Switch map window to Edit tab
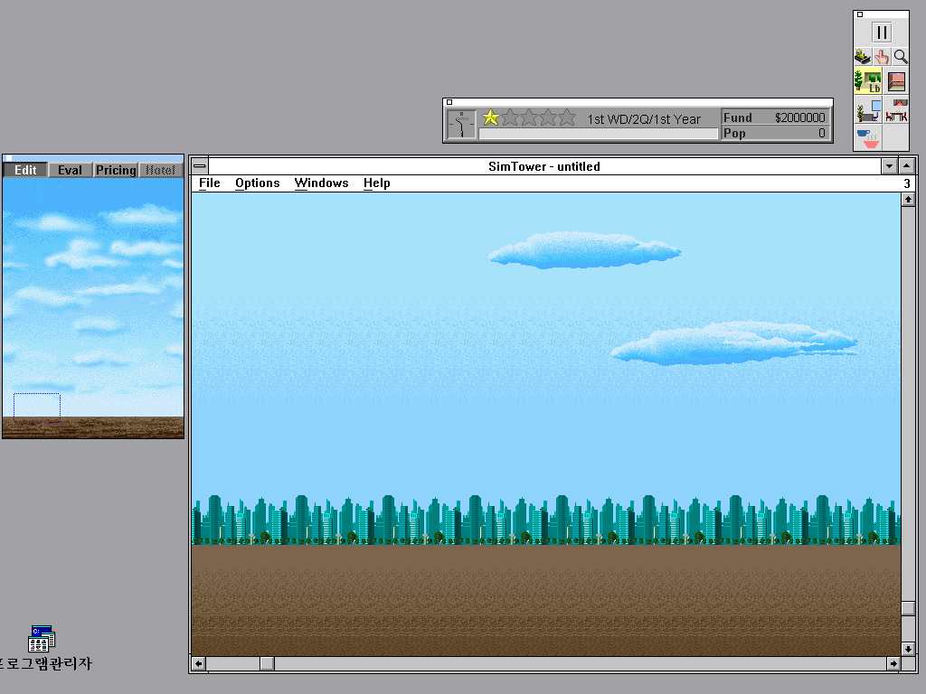Image resolution: width=926 pixels, height=694 pixels. (x=25, y=170)
